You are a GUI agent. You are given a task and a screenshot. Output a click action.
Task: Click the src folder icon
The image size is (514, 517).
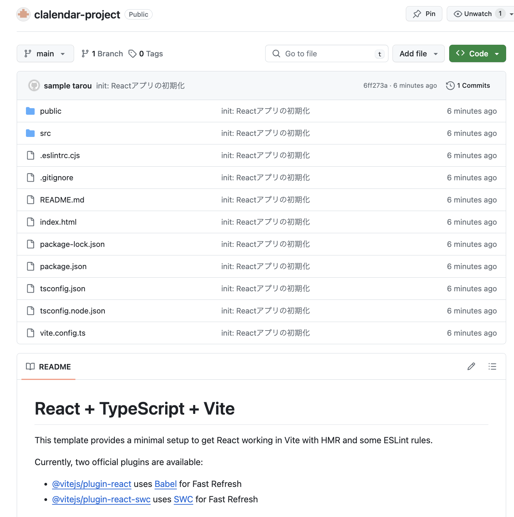30,133
